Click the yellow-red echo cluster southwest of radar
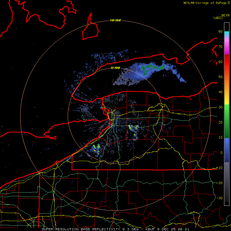This screenshot has height=231, width=231. coord(97,149)
